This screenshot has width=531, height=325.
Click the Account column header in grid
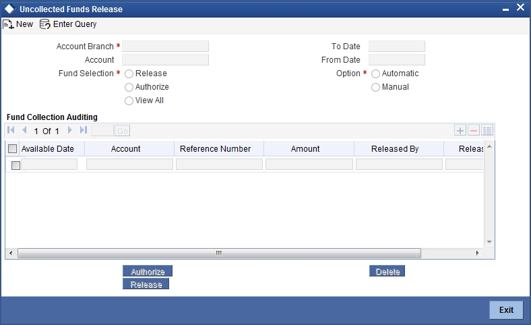(x=125, y=149)
